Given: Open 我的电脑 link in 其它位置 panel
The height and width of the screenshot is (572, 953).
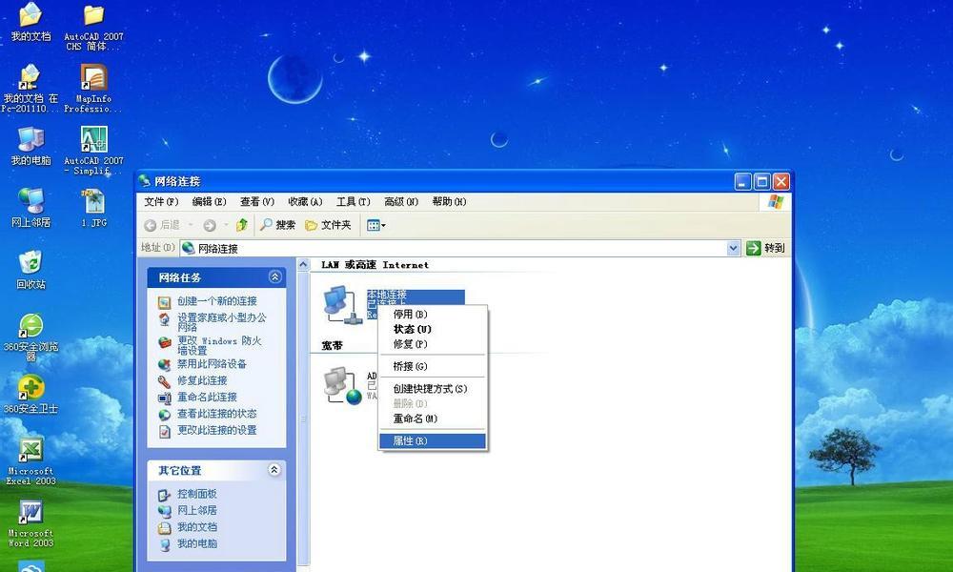Looking at the screenshot, I should coord(197,543).
